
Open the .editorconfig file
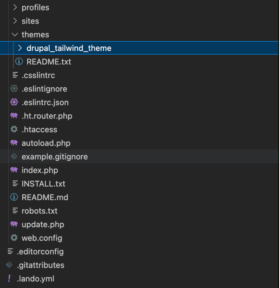40,252
